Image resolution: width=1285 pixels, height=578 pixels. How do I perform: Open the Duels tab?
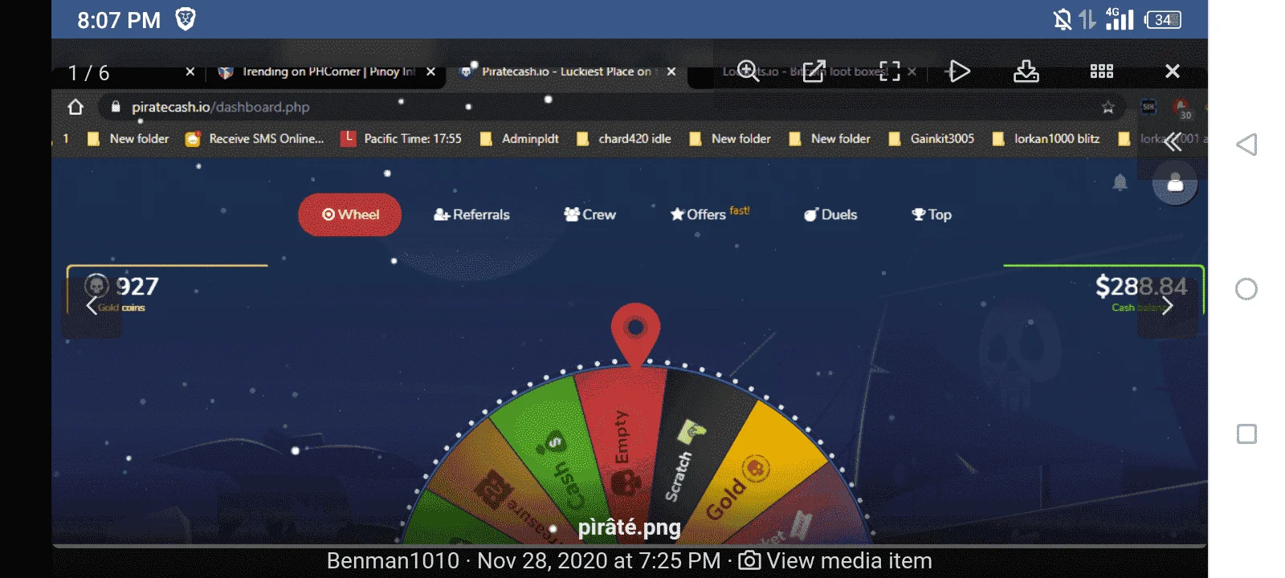[x=830, y=214]
